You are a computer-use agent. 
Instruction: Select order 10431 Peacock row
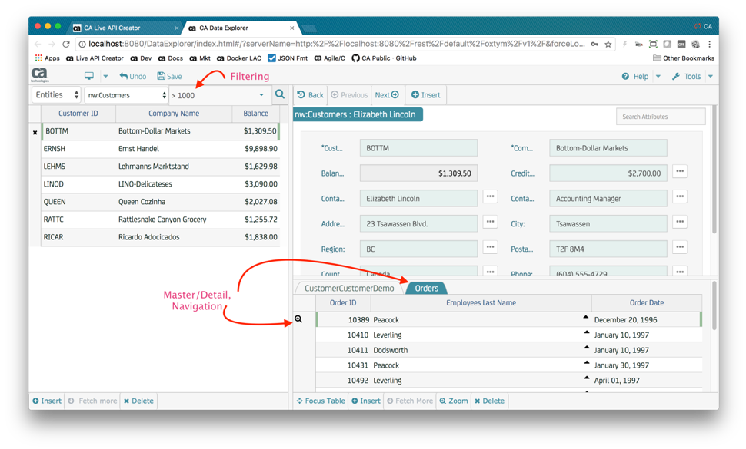[509, 365]
